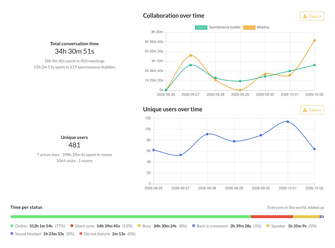Image resolution: width=335 pixels, height=248 pixels.
Task: Select unique users point on 2026-09-26
Action: 154,150
